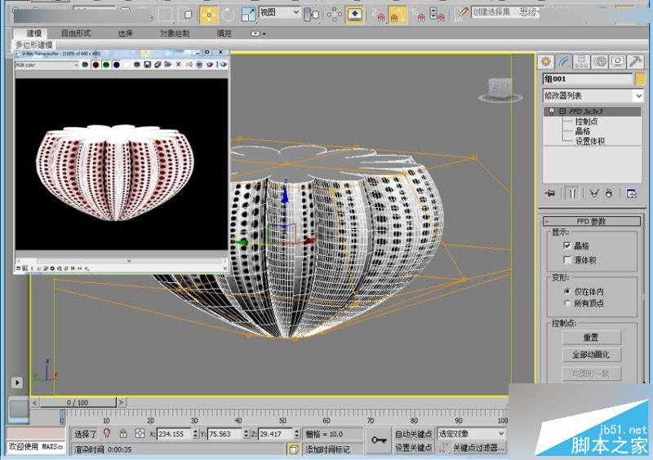This screenshot has width=653, height=460.
Task: Click the X coordinate input field
Action: click(x=174, y=435)
